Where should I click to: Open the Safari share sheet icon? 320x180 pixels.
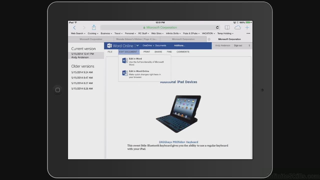point(94,27)
